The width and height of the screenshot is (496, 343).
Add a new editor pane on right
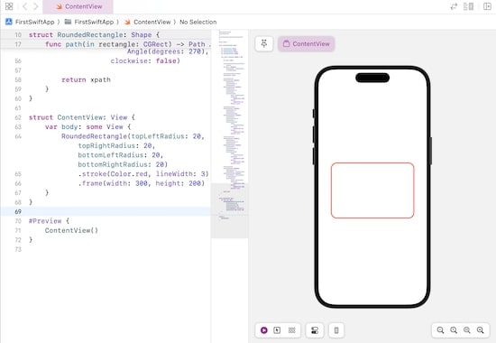point(487,6)
